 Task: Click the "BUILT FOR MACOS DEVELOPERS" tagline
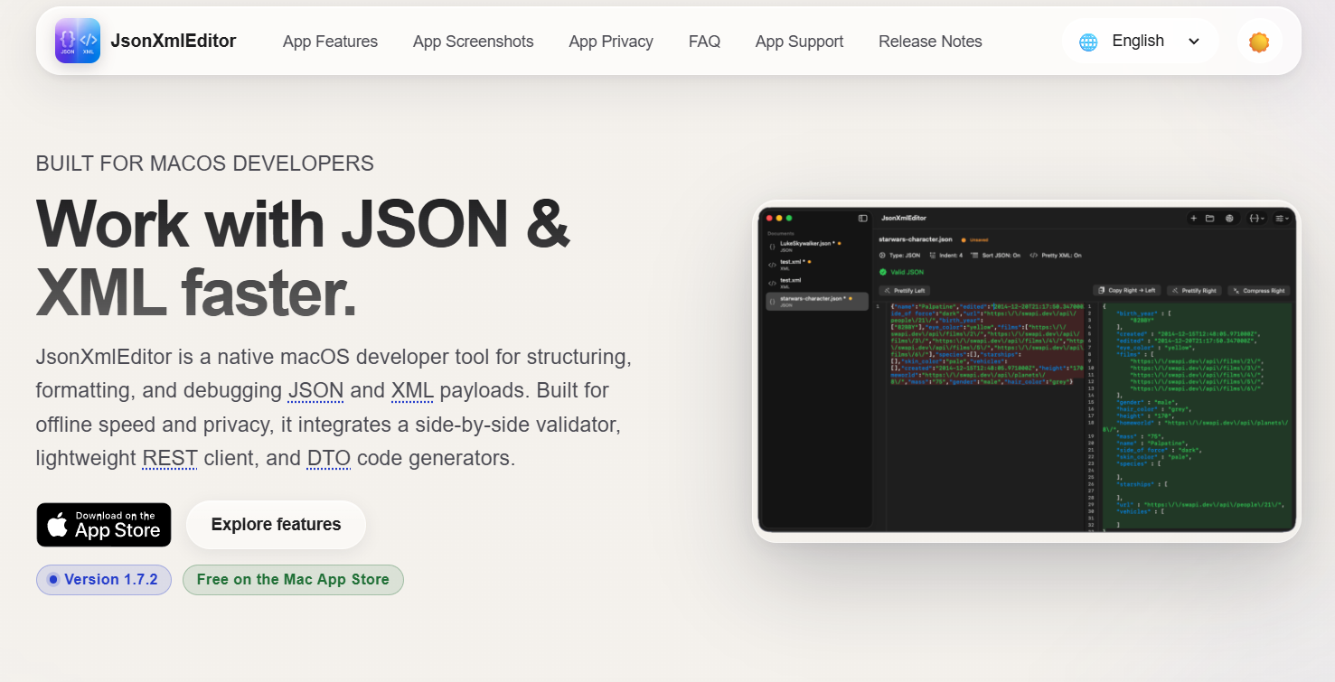click(x=205, y=163)
